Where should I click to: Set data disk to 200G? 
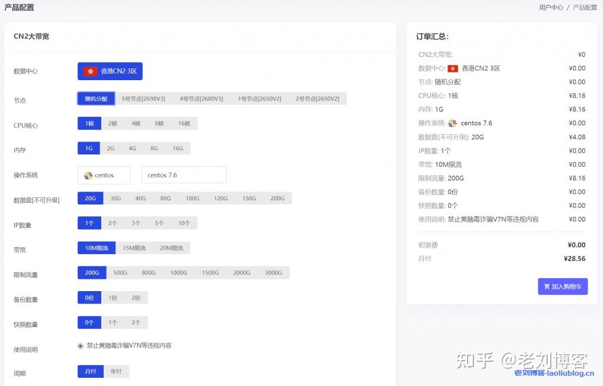277,198
